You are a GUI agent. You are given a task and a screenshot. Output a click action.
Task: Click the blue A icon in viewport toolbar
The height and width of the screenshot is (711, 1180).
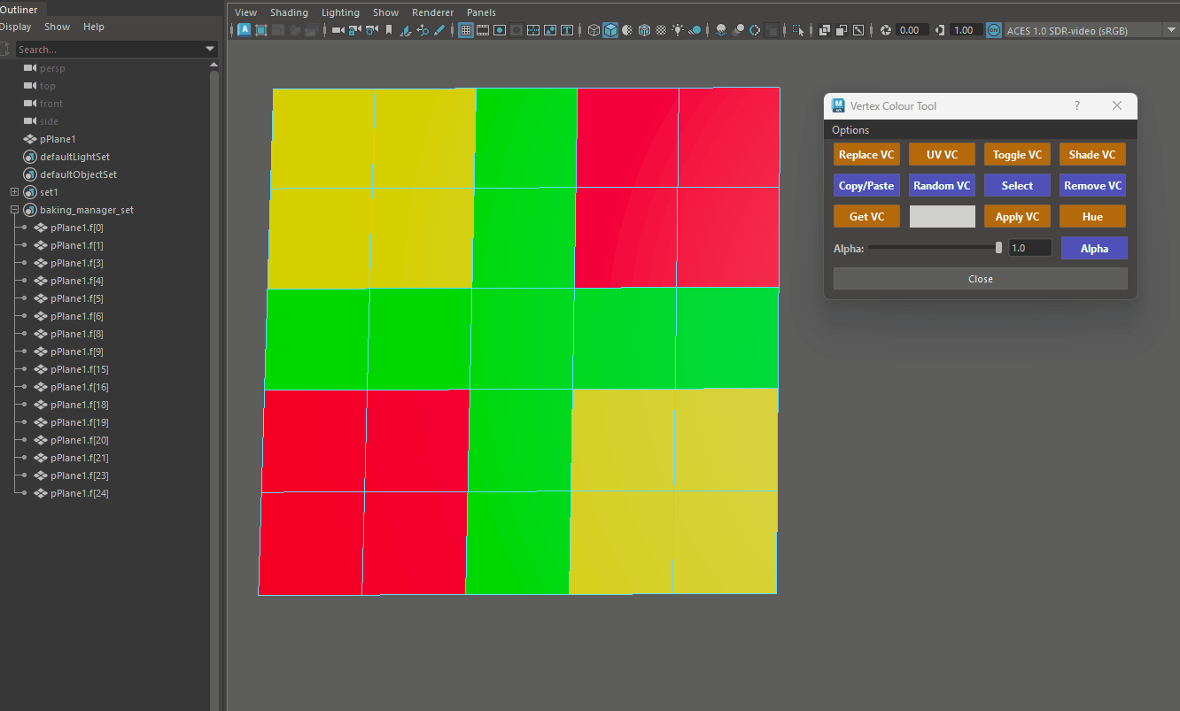coord(245,30)
